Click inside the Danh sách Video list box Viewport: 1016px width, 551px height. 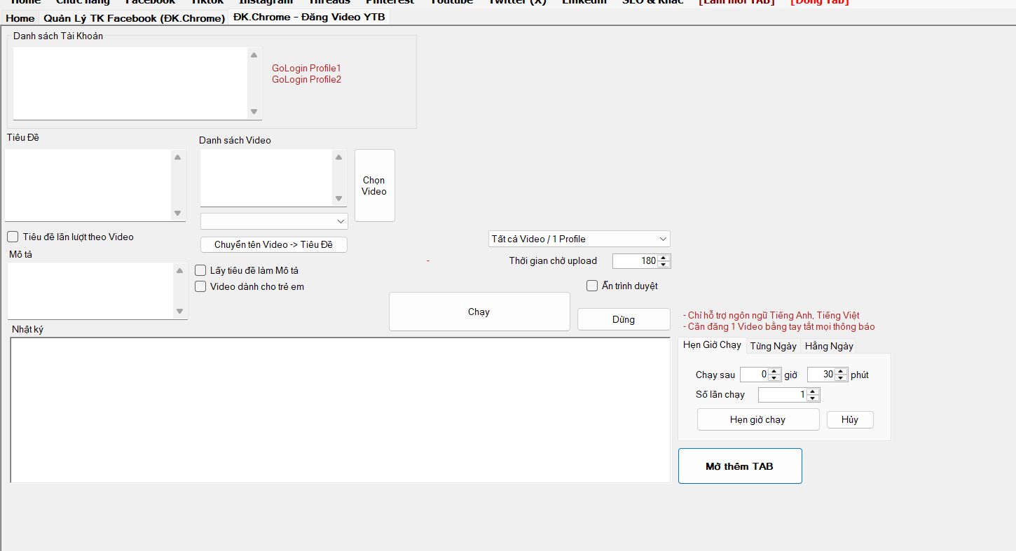[x=266, y=178]
